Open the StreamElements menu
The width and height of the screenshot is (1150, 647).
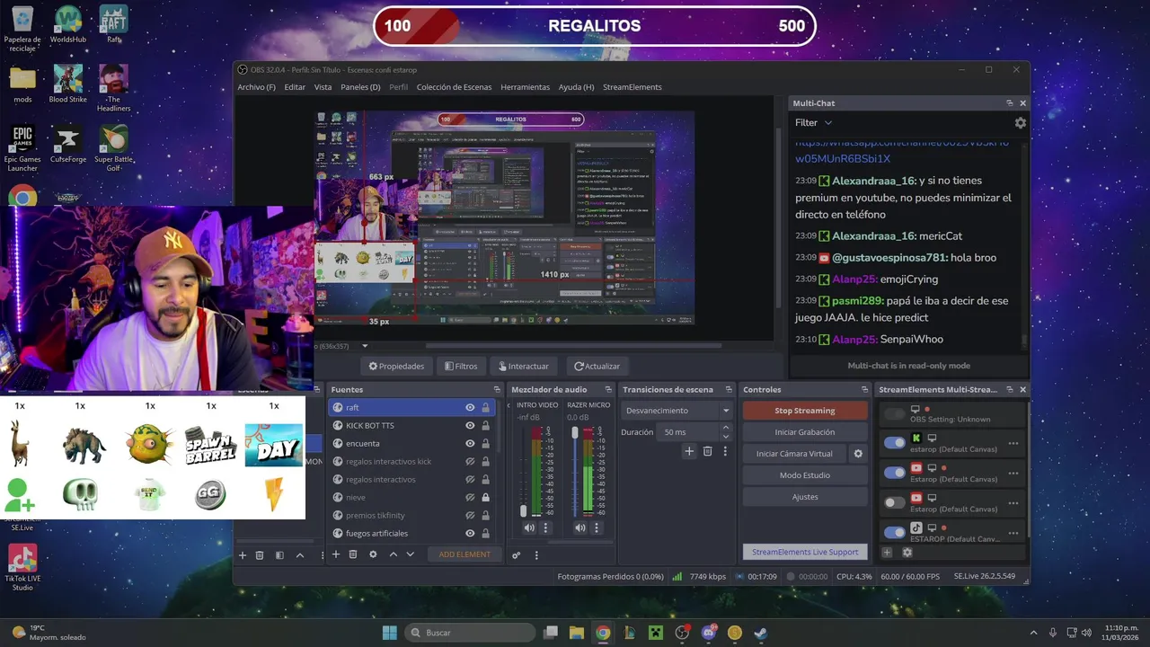pyautogui.click(x=632, y=87)
